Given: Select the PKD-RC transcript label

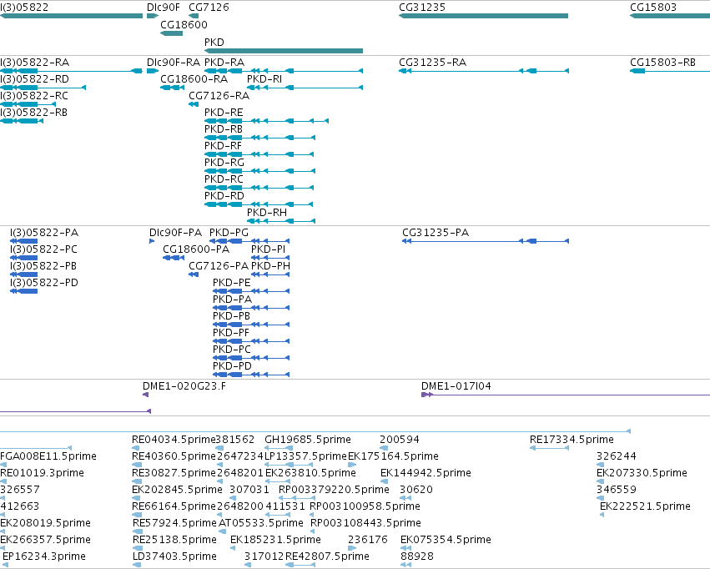Looking at the screenshot, I should pos(224,179).
